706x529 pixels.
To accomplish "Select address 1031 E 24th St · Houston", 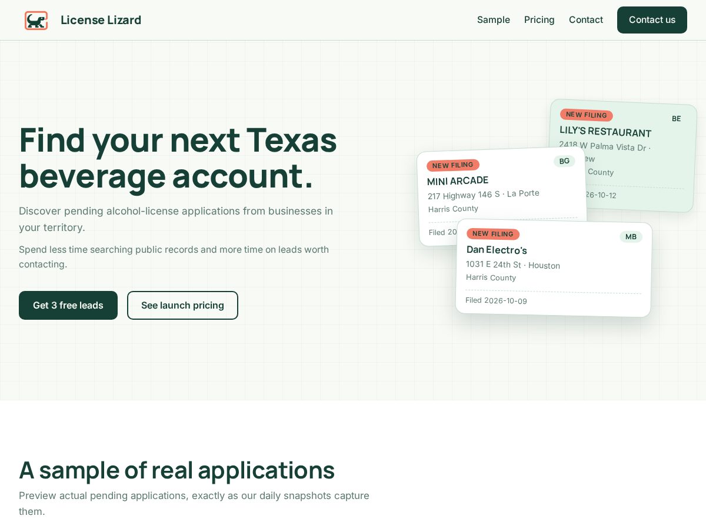I will coord(513,265).
